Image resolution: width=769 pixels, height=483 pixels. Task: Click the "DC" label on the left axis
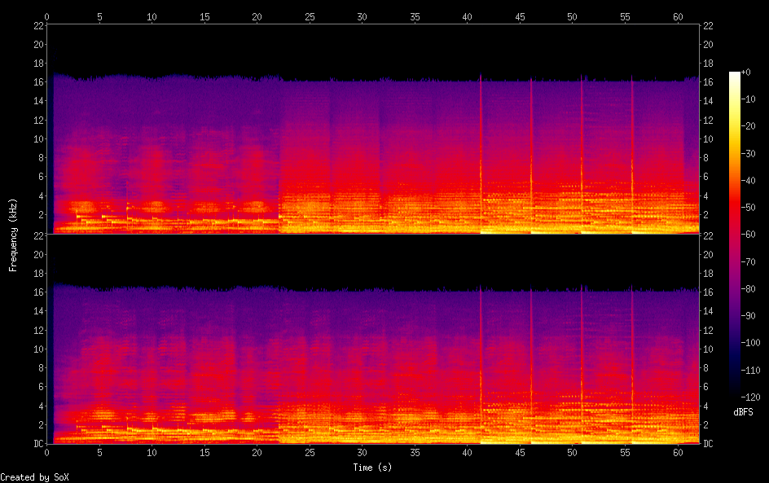[38, 444]
